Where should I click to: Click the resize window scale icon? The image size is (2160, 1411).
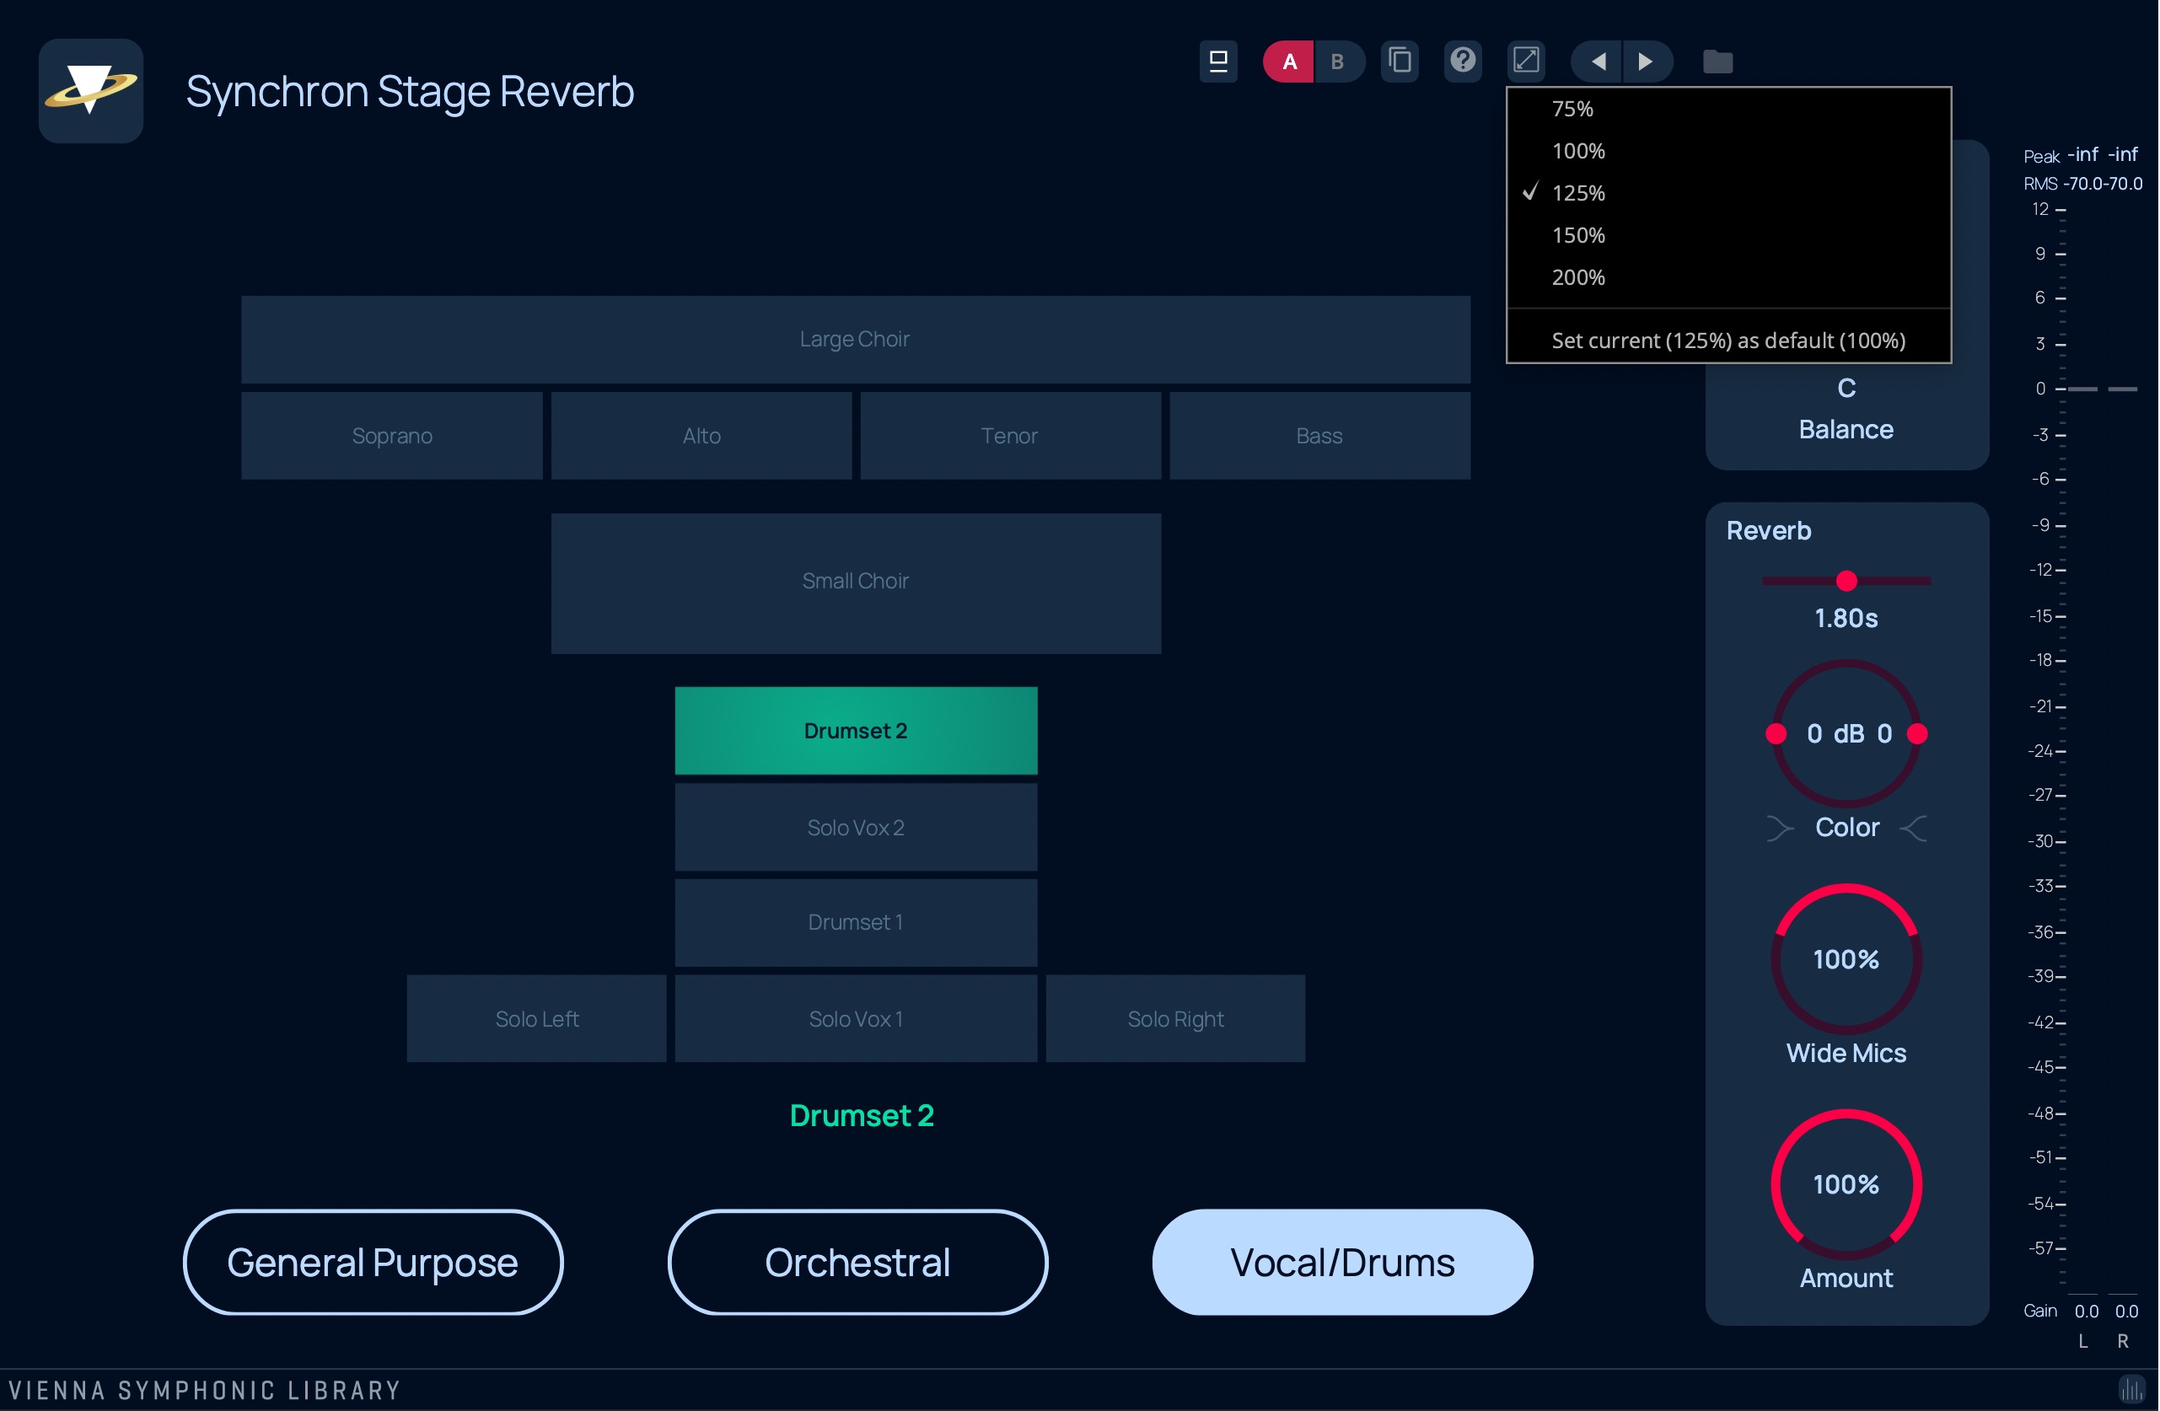[x=1527, y=61]
